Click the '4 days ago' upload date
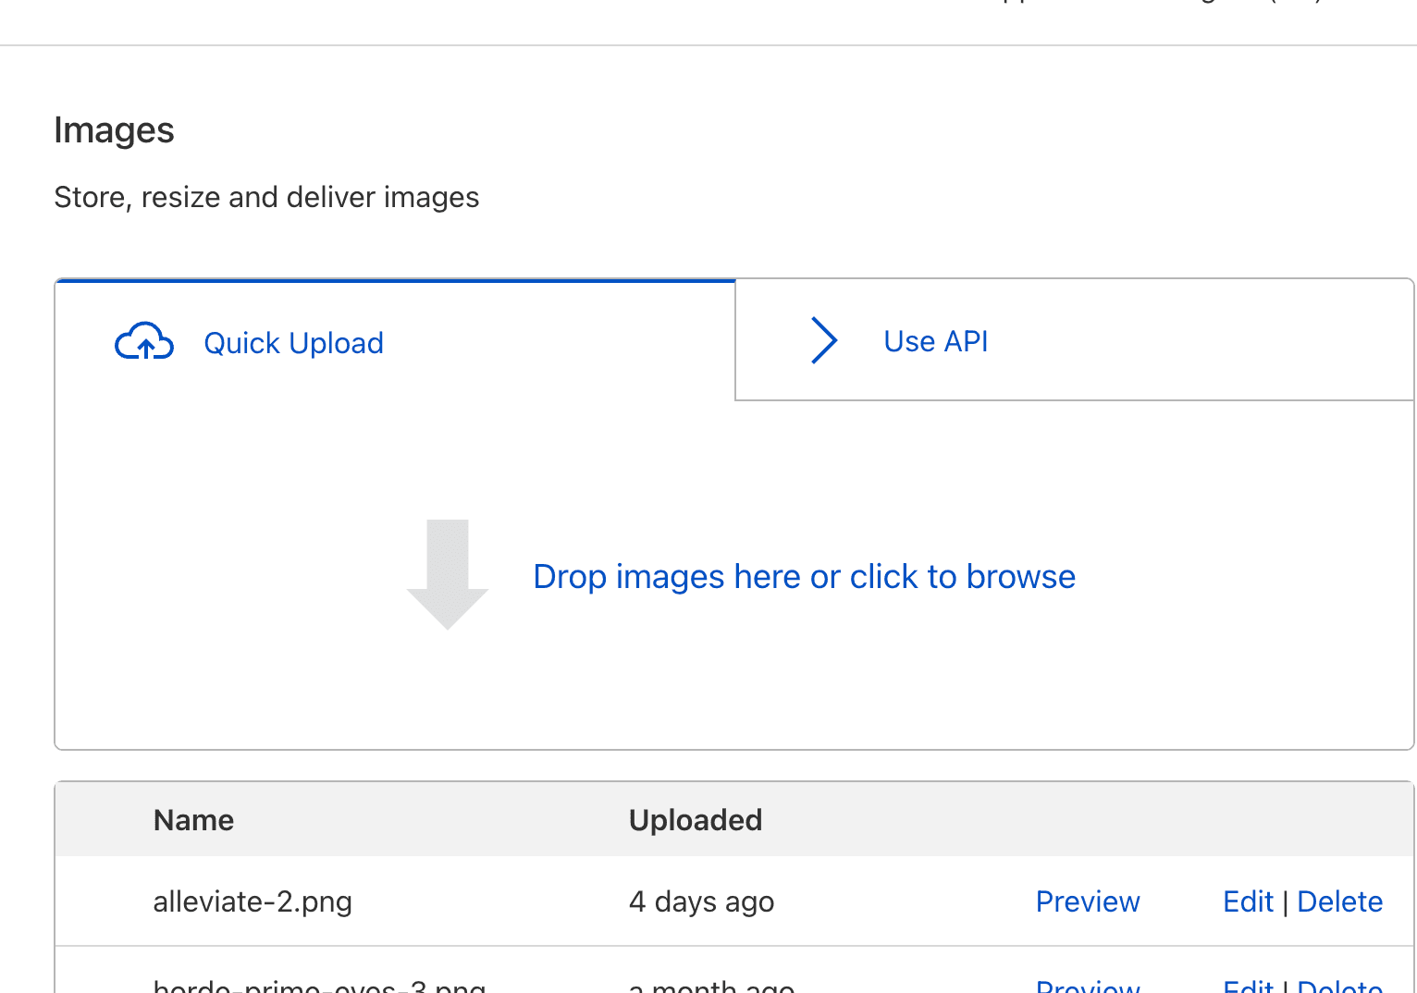1417x993 pixels. pos(701,901)
